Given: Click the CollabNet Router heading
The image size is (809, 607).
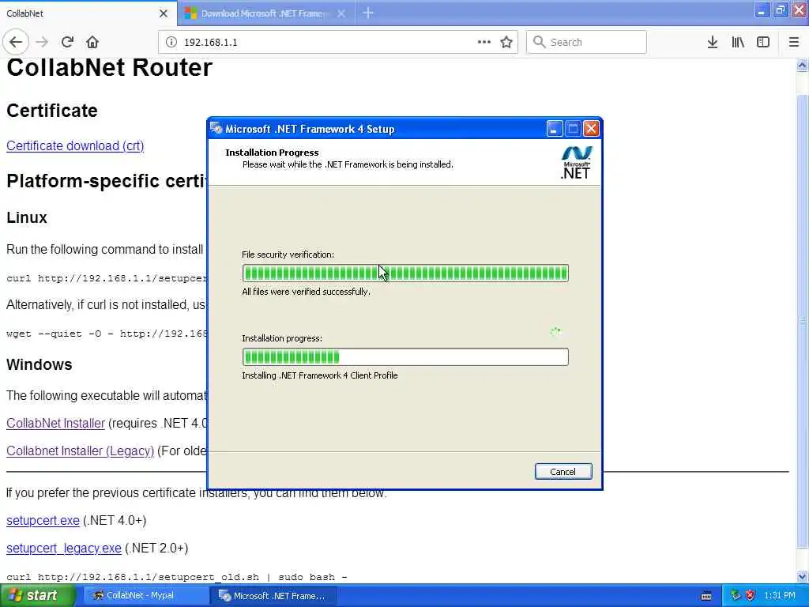Looking at the screenshot, I should pyautogui.click(x=109, y=68).
